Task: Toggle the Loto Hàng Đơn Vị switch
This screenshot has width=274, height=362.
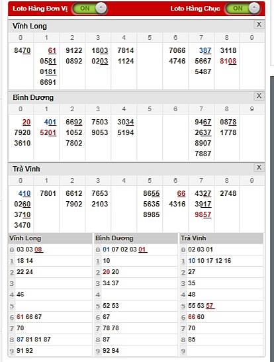Action: [89, 9]
